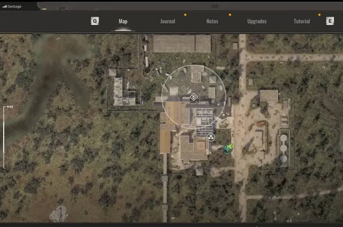This screenshot has height=227, width=343.
Task: Click the Garbage signal status label
Action: 15,6
